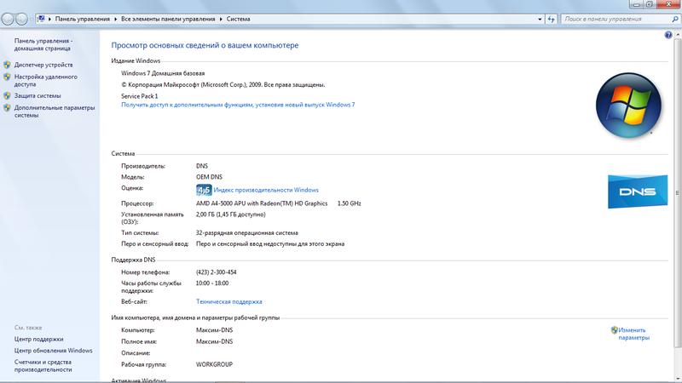682x383 pixels.
Task: Click the vertical scrollbar thumb
Action: [677, 193]
